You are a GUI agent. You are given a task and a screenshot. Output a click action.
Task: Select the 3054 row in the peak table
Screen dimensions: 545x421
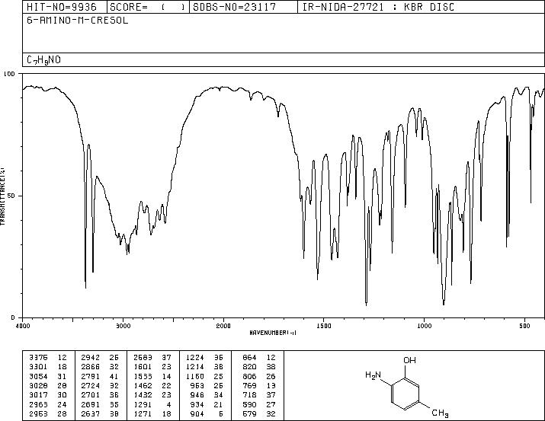coord(48,376)
